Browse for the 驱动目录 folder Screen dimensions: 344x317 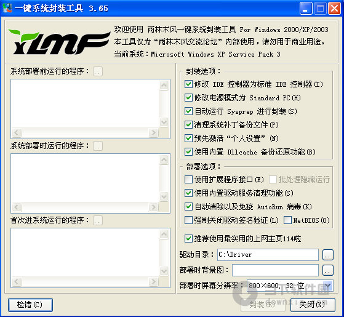tap(328, 255)
